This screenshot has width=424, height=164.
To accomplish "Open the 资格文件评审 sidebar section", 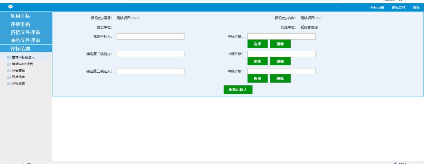I will [x=25, y=32].
